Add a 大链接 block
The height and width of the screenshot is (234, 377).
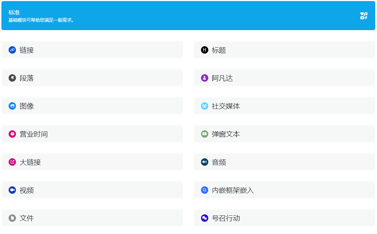click(92, 162)
